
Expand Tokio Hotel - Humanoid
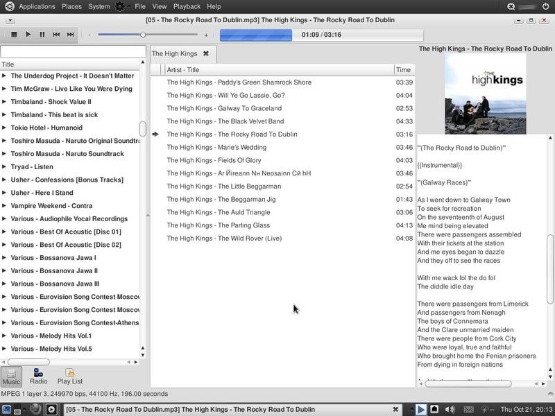pos(4,128)
